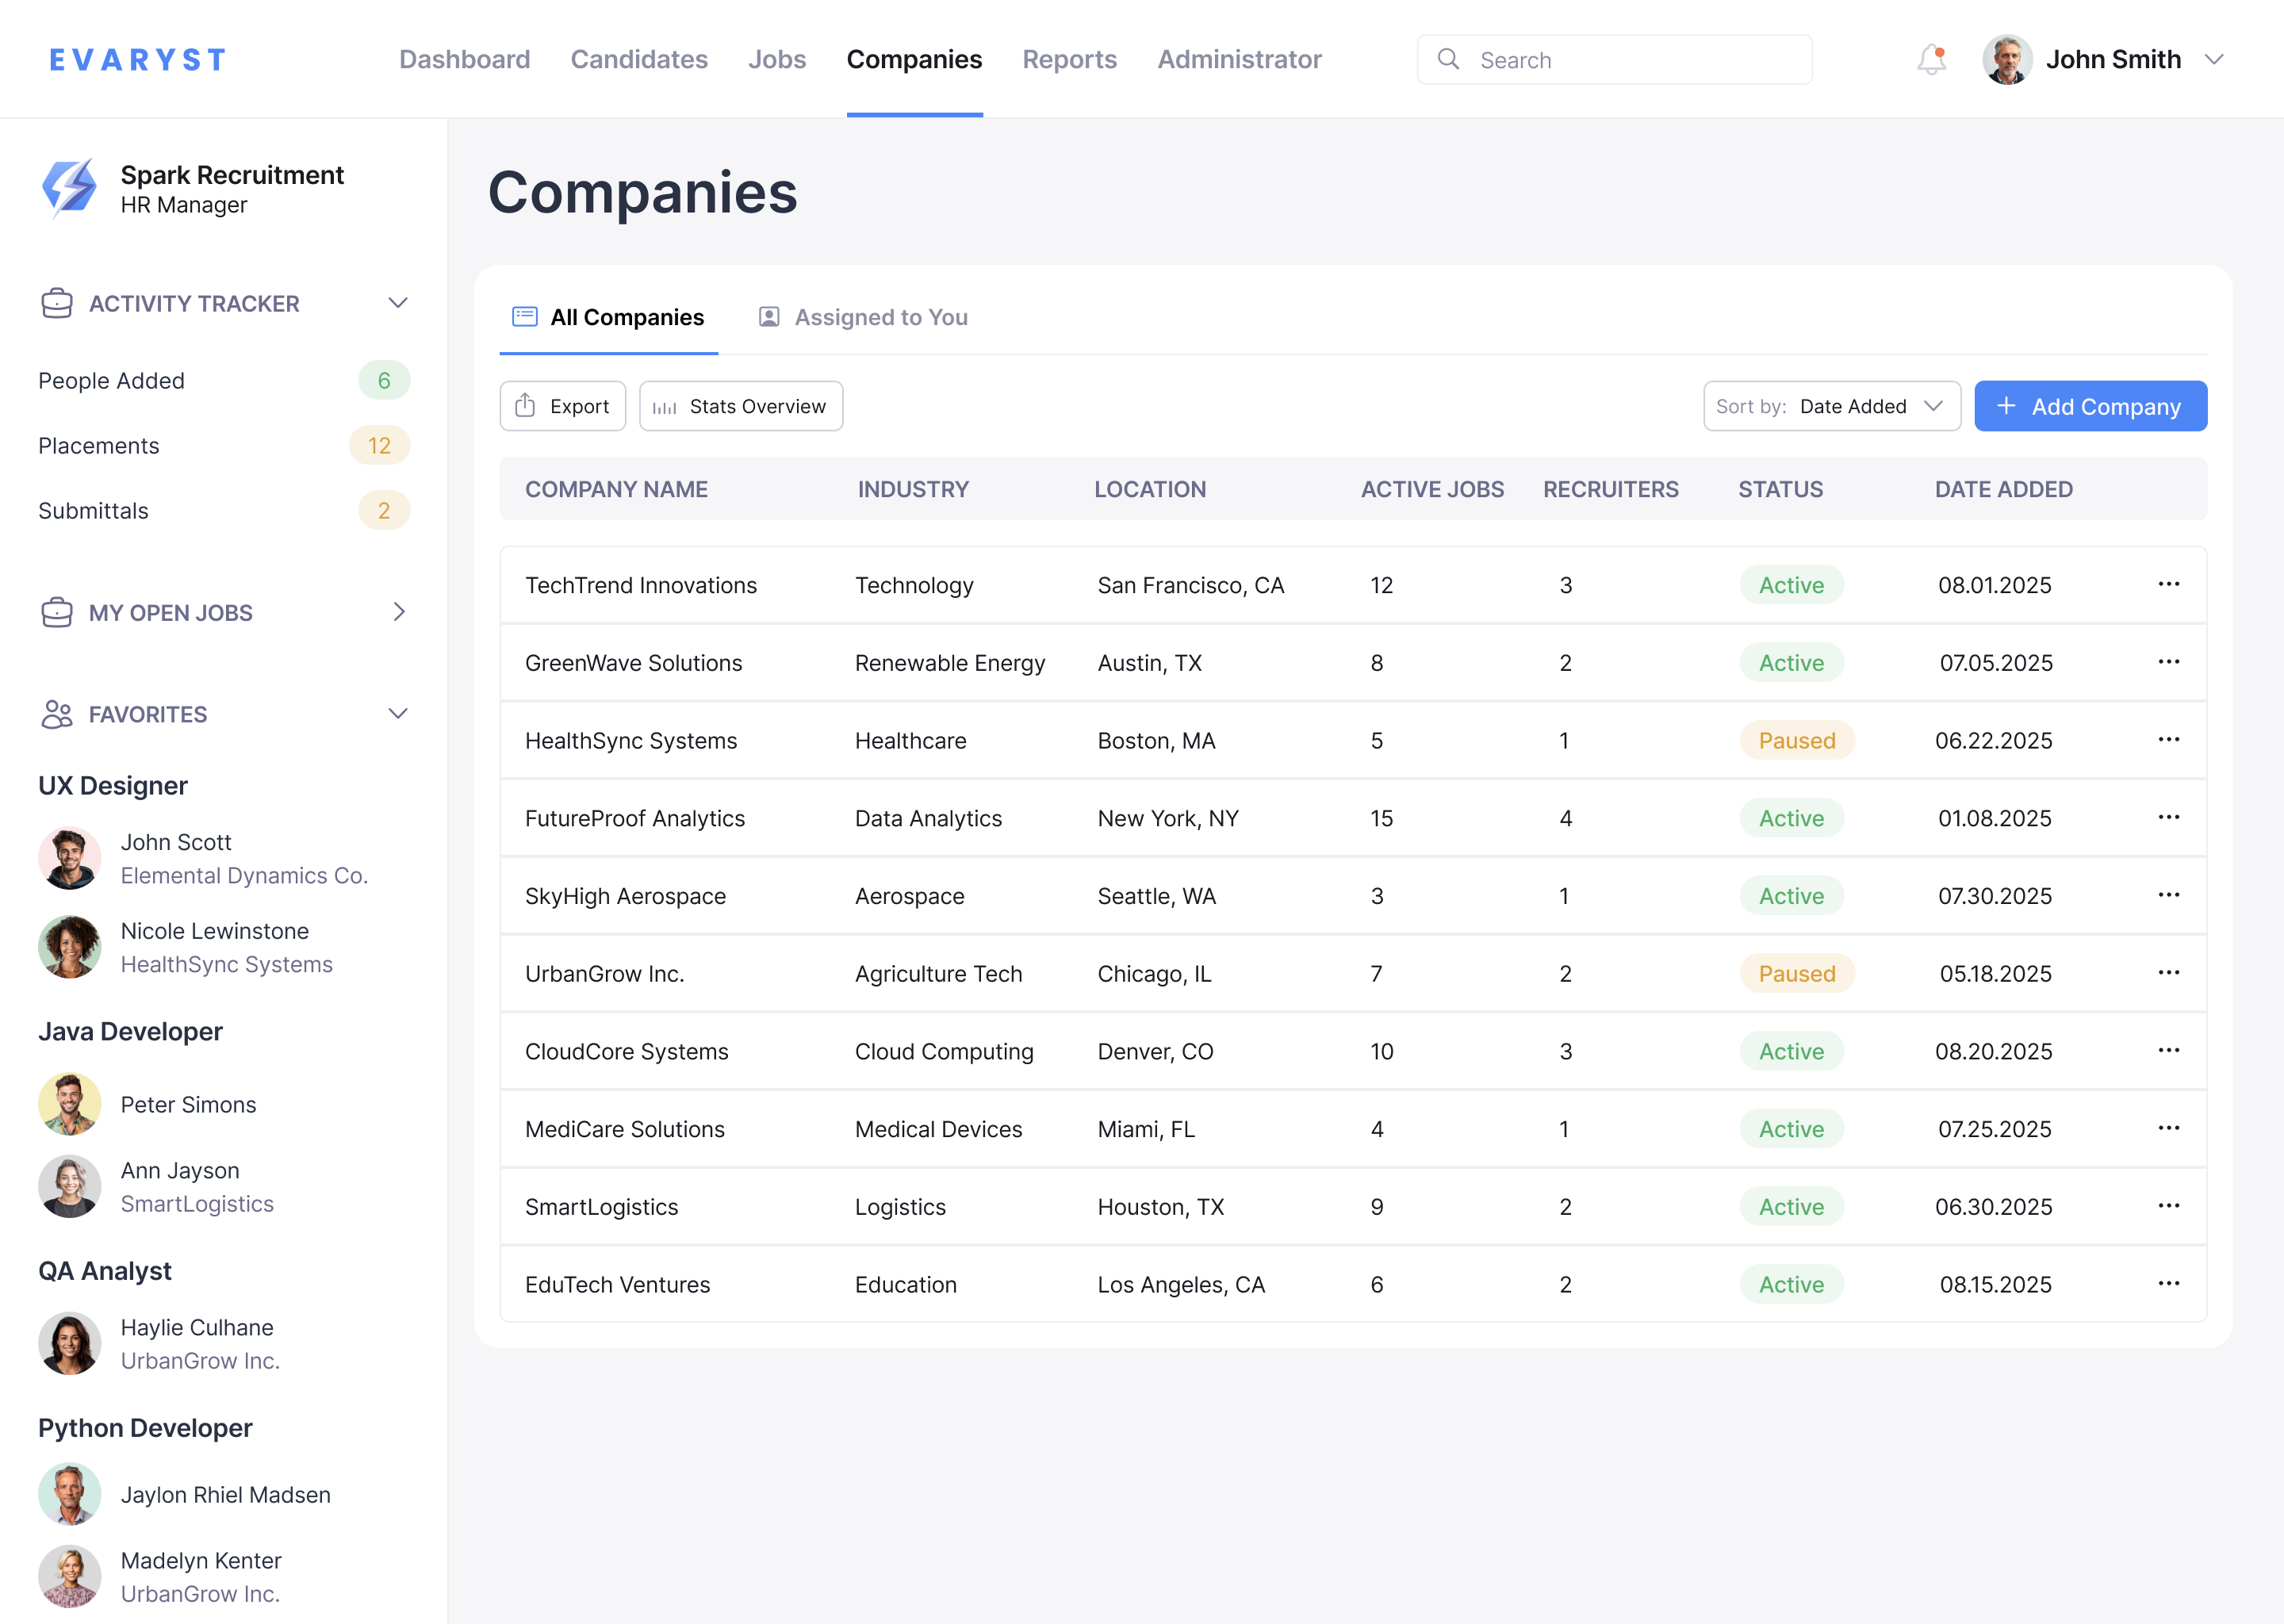This screenshot has height=1624, width=2284.
Task: Click the plus icon in Add Company
Action: point(2006,406)
